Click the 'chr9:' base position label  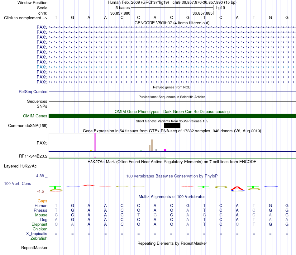pyautogui.click(x=43, y=13)
